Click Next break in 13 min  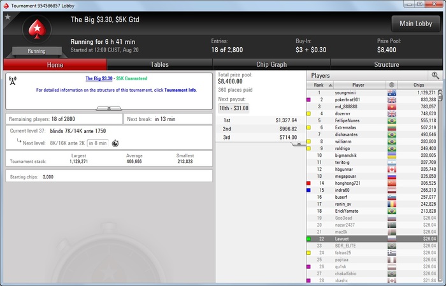click(168, 119)
